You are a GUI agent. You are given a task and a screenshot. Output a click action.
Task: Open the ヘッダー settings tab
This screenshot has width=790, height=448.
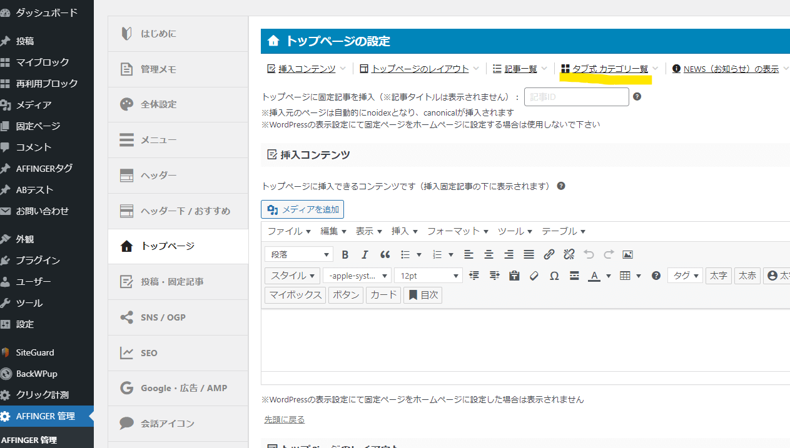pyautogui.click(x=178, y=176)
